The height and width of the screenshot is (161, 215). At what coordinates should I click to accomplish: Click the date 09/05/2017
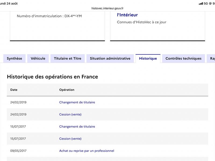point(18,151)
